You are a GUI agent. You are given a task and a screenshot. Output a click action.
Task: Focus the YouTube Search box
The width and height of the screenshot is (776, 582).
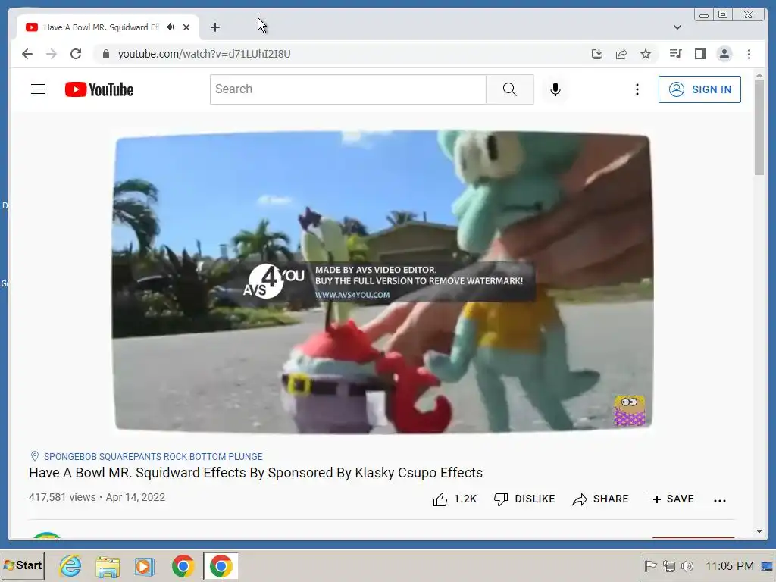pos(348,89)
